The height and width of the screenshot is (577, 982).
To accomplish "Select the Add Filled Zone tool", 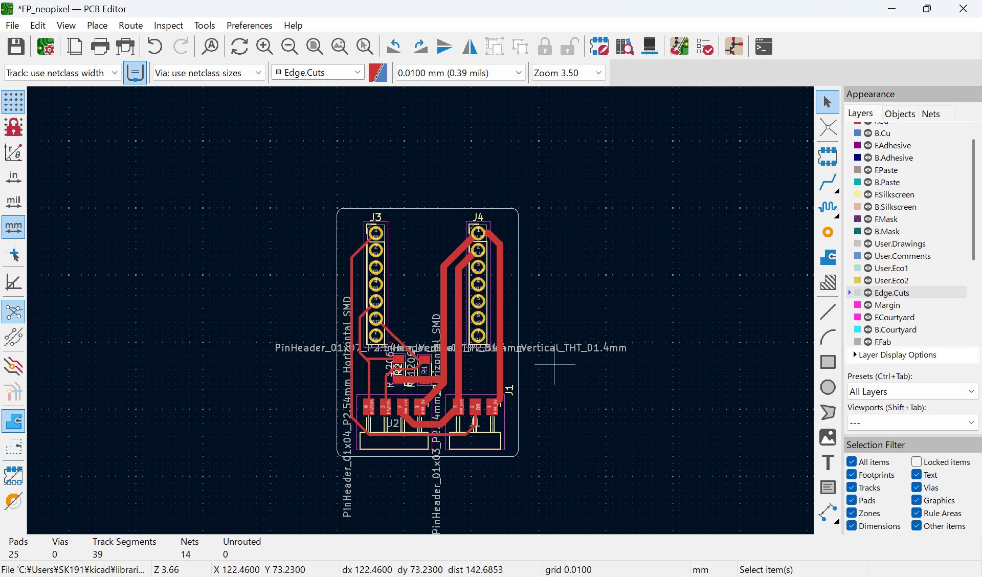I will 828,257.
